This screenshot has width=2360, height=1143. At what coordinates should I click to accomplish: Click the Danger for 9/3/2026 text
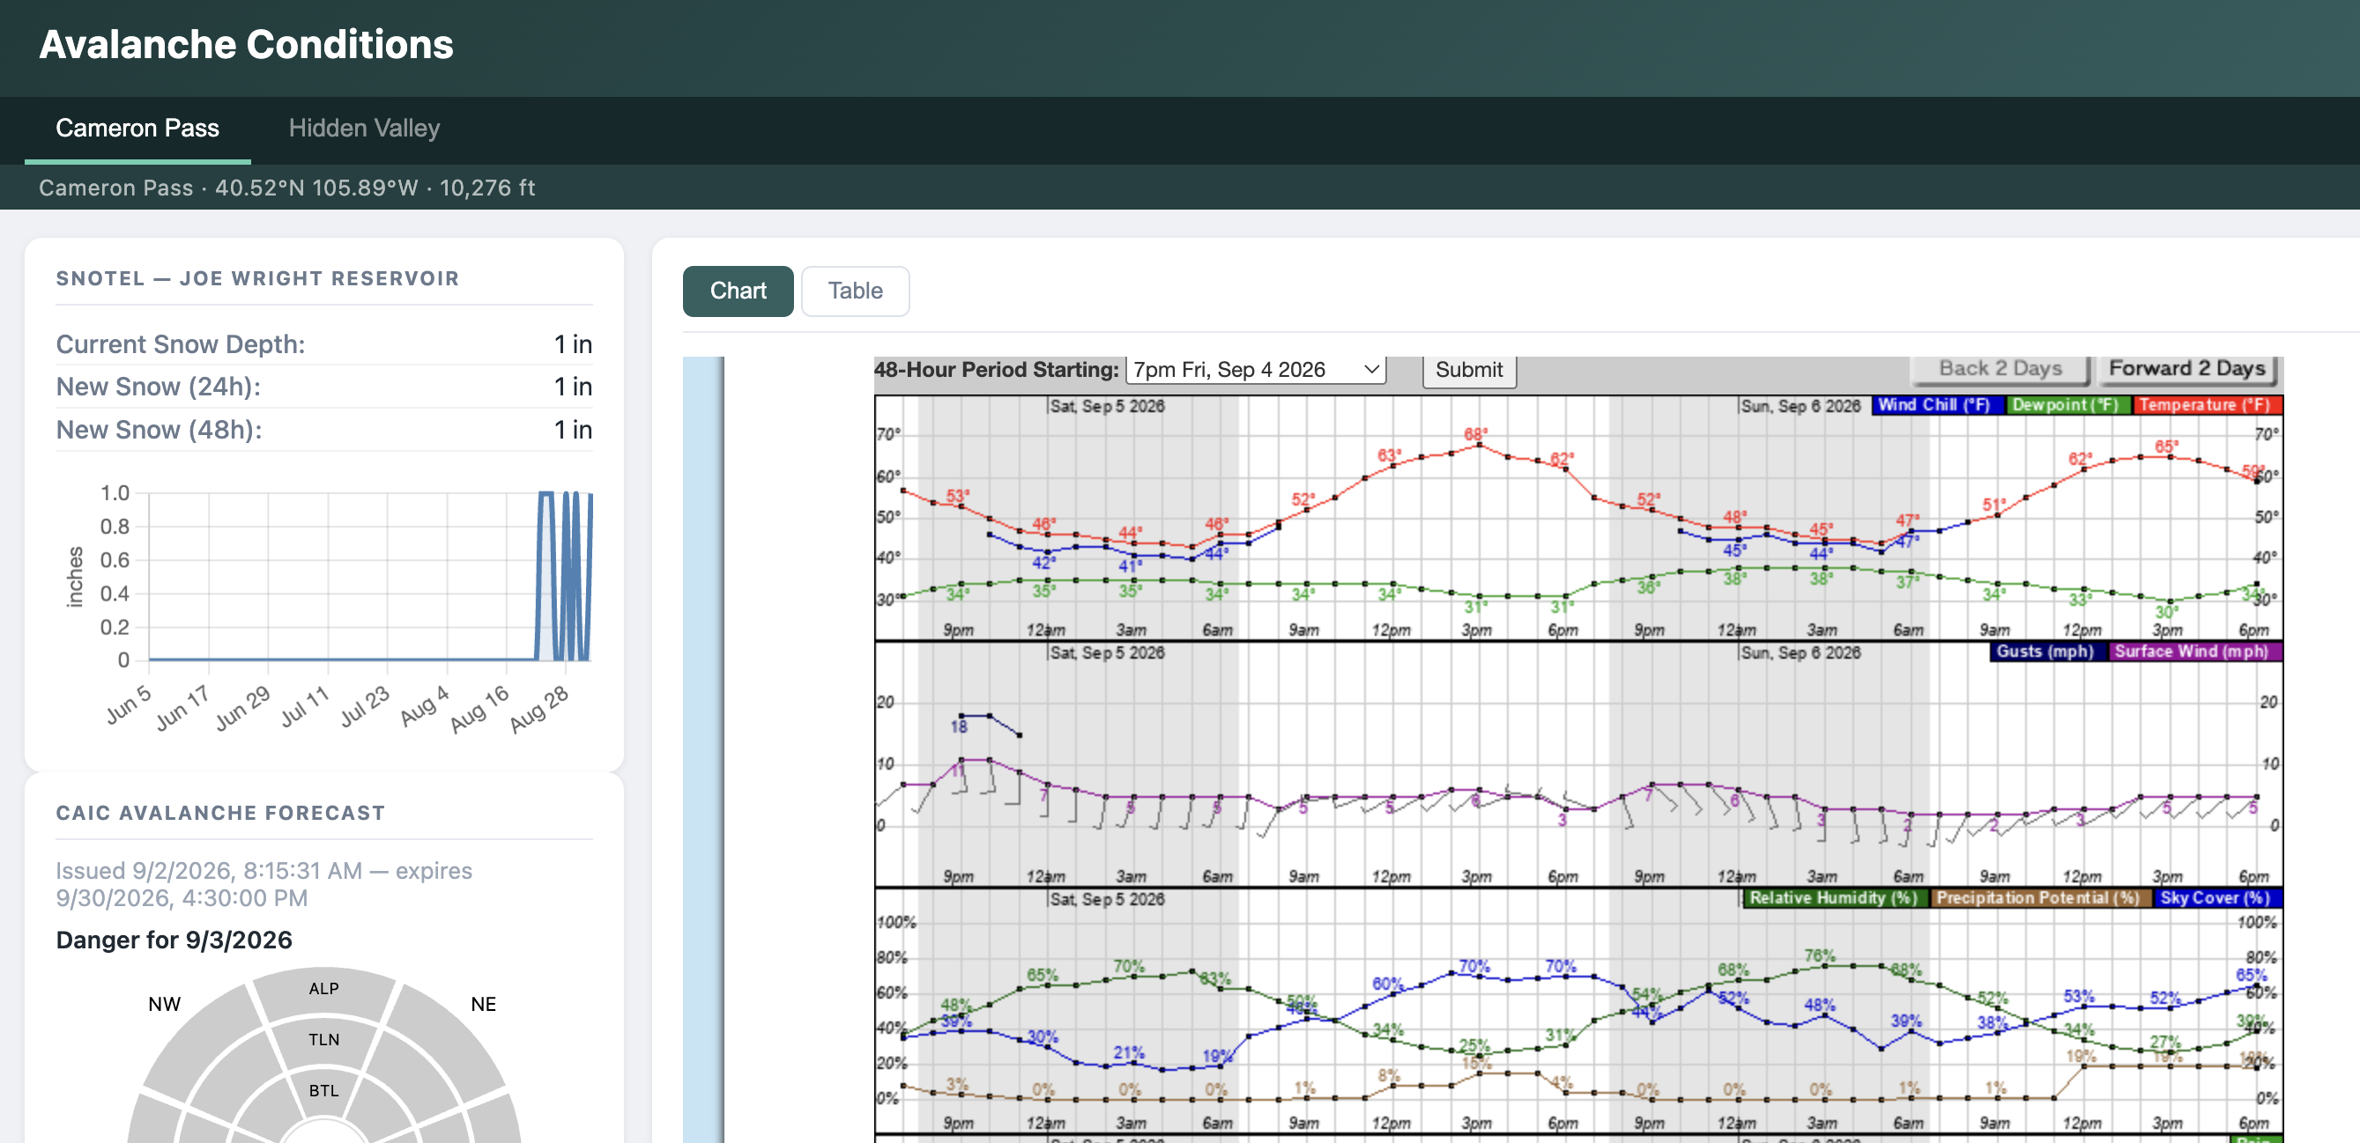(174, 940)
